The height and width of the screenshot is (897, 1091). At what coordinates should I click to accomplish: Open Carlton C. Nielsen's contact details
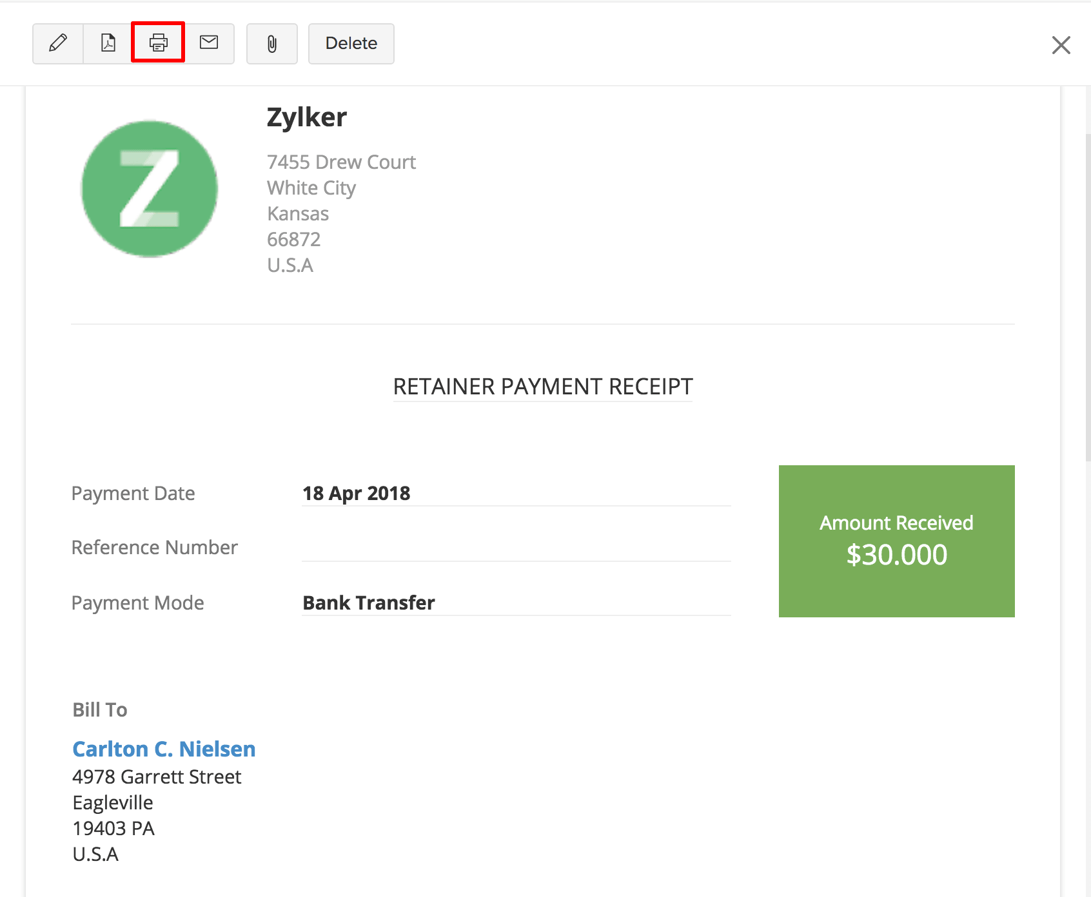point(163,749)
